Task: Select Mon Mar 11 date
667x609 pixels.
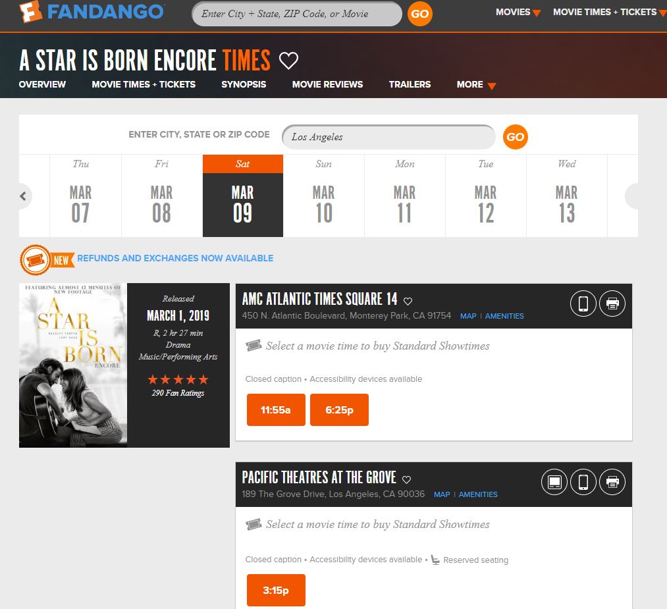Action: coord(404,196)
